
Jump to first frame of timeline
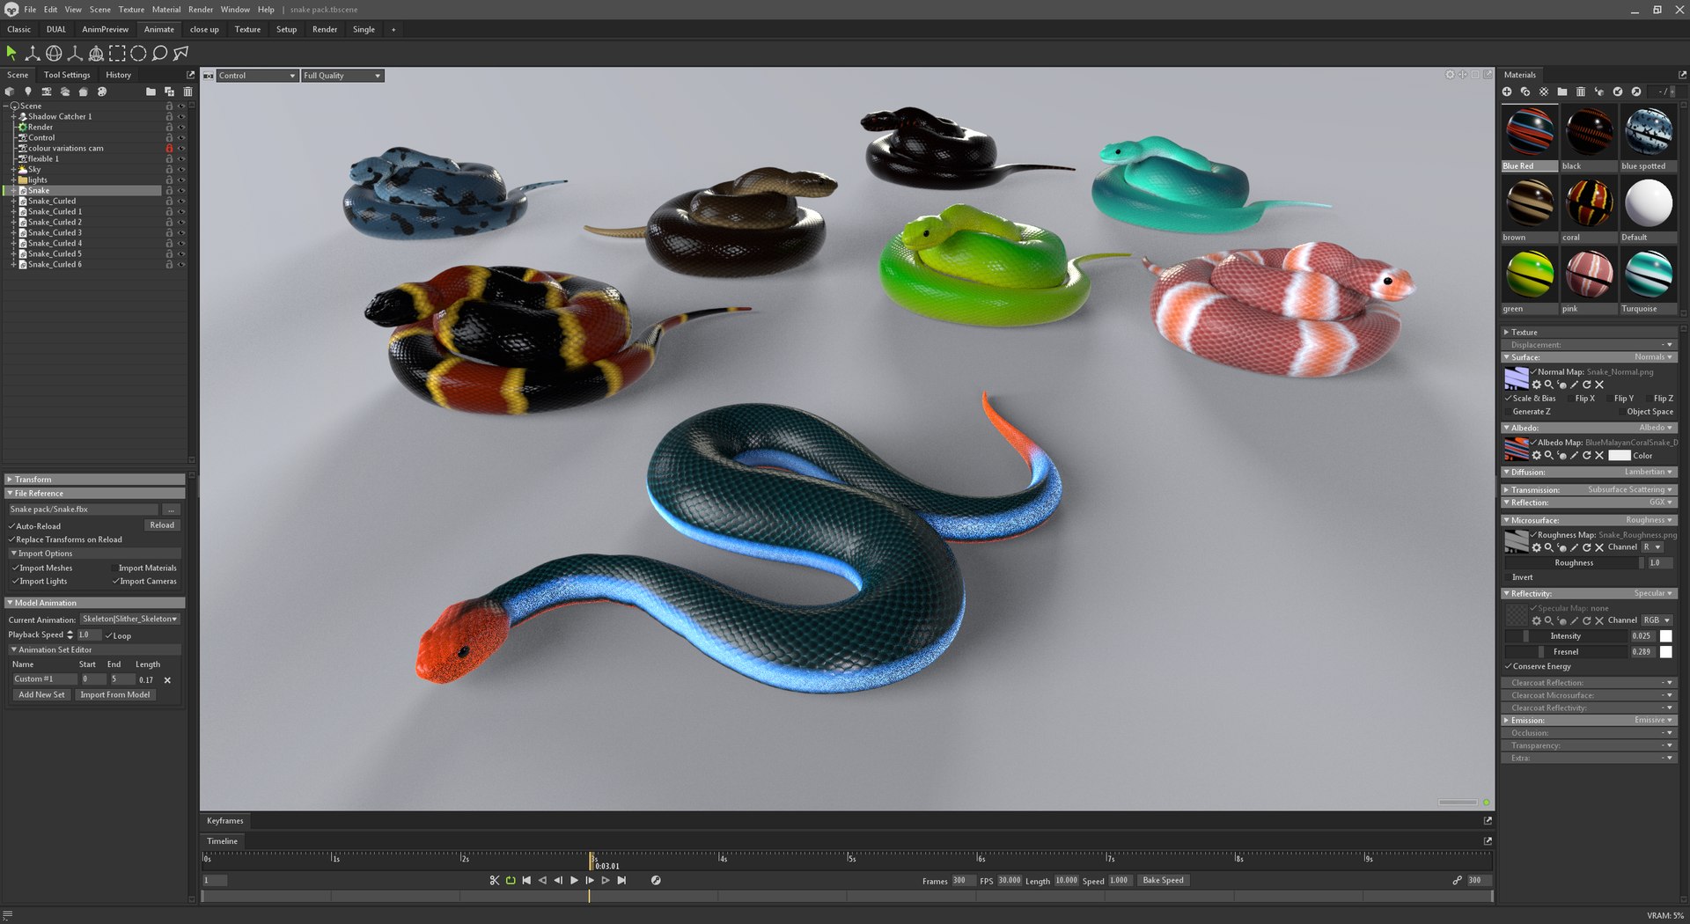526,880
